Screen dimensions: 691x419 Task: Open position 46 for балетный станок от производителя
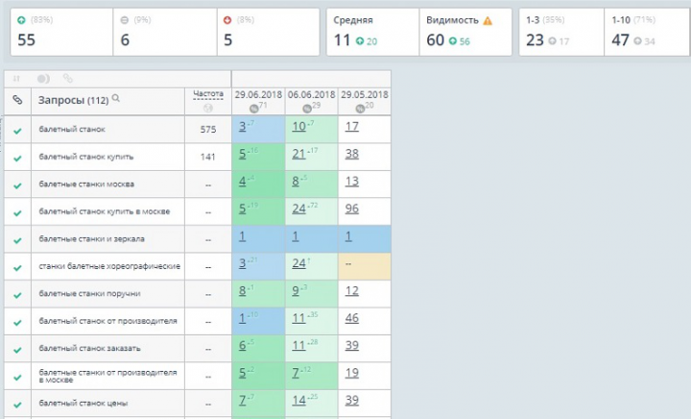(x=351, y=318)
